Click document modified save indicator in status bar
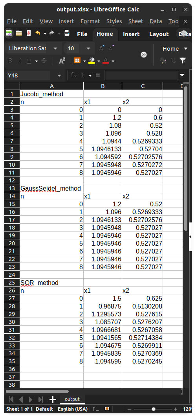Image resolution: width=196 pixels, height=417 pixels. click(107, 409)
